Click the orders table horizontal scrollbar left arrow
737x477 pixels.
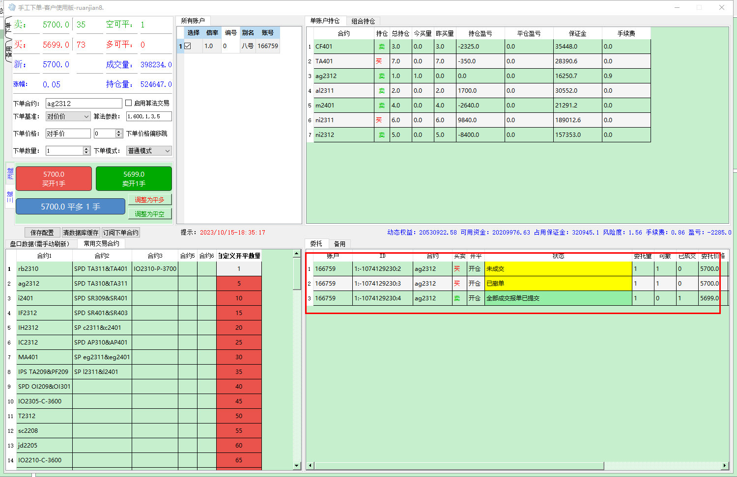(310, 465)
